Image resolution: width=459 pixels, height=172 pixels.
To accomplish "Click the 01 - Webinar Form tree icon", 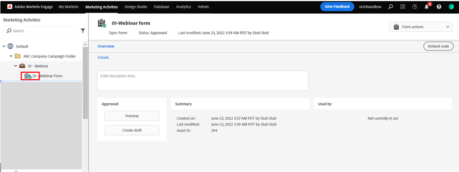I will pyautogui.click(x=28, y=76).
